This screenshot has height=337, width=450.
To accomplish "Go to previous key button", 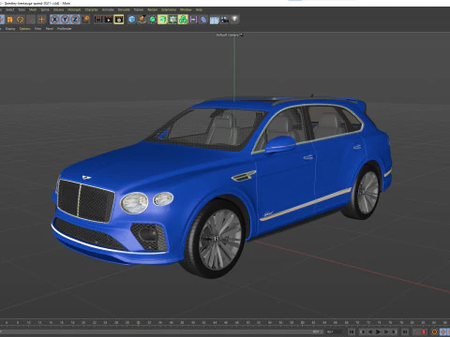I will tap(363, 332).
